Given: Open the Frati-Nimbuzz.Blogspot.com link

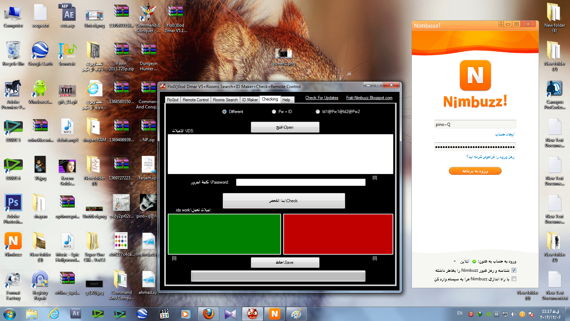Looking at the screenshot, I should (369, 98).
